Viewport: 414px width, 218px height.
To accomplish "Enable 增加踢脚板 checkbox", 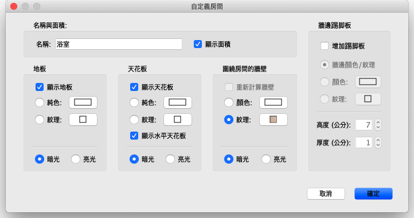I will pyautogui.click(x=325, y=46).
